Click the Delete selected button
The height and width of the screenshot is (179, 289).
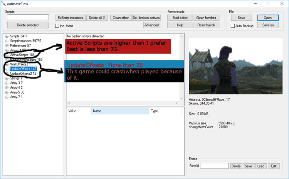click(28, 25)
